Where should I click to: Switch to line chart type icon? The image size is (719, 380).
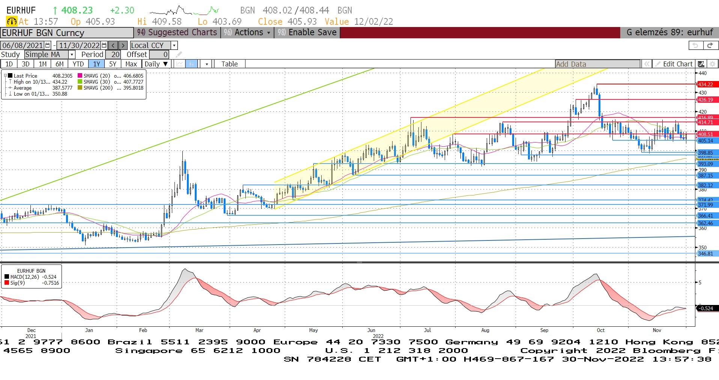pyautogui.click(x=180, y=64)
